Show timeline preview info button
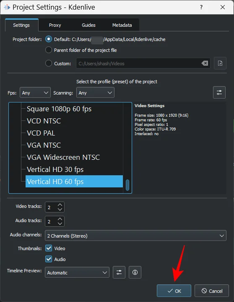The width and height of the screenshot is (234, 302). coord(135,272)
